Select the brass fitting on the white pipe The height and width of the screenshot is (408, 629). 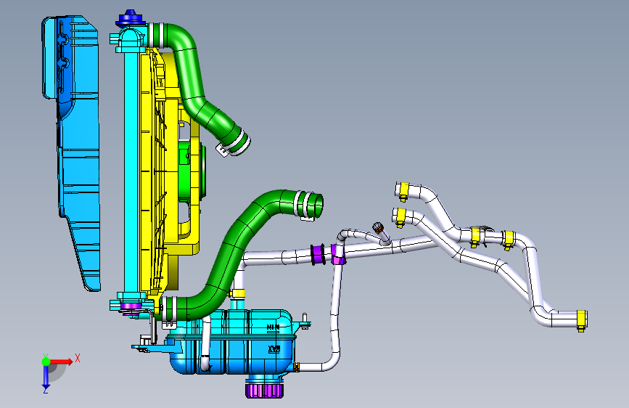tap(379, 229)
